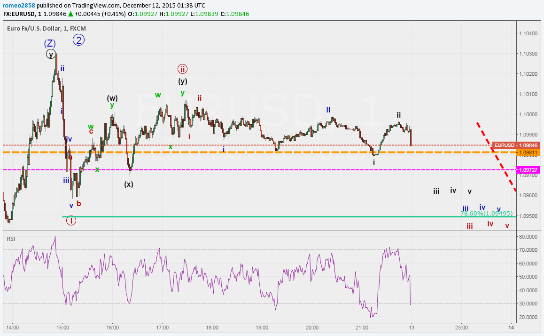Click the red b wave label
This screenshot has height=336, width=544.
click(x=79, y=204)
